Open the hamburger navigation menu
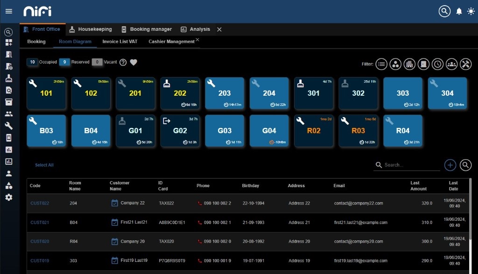 [9, 11]
